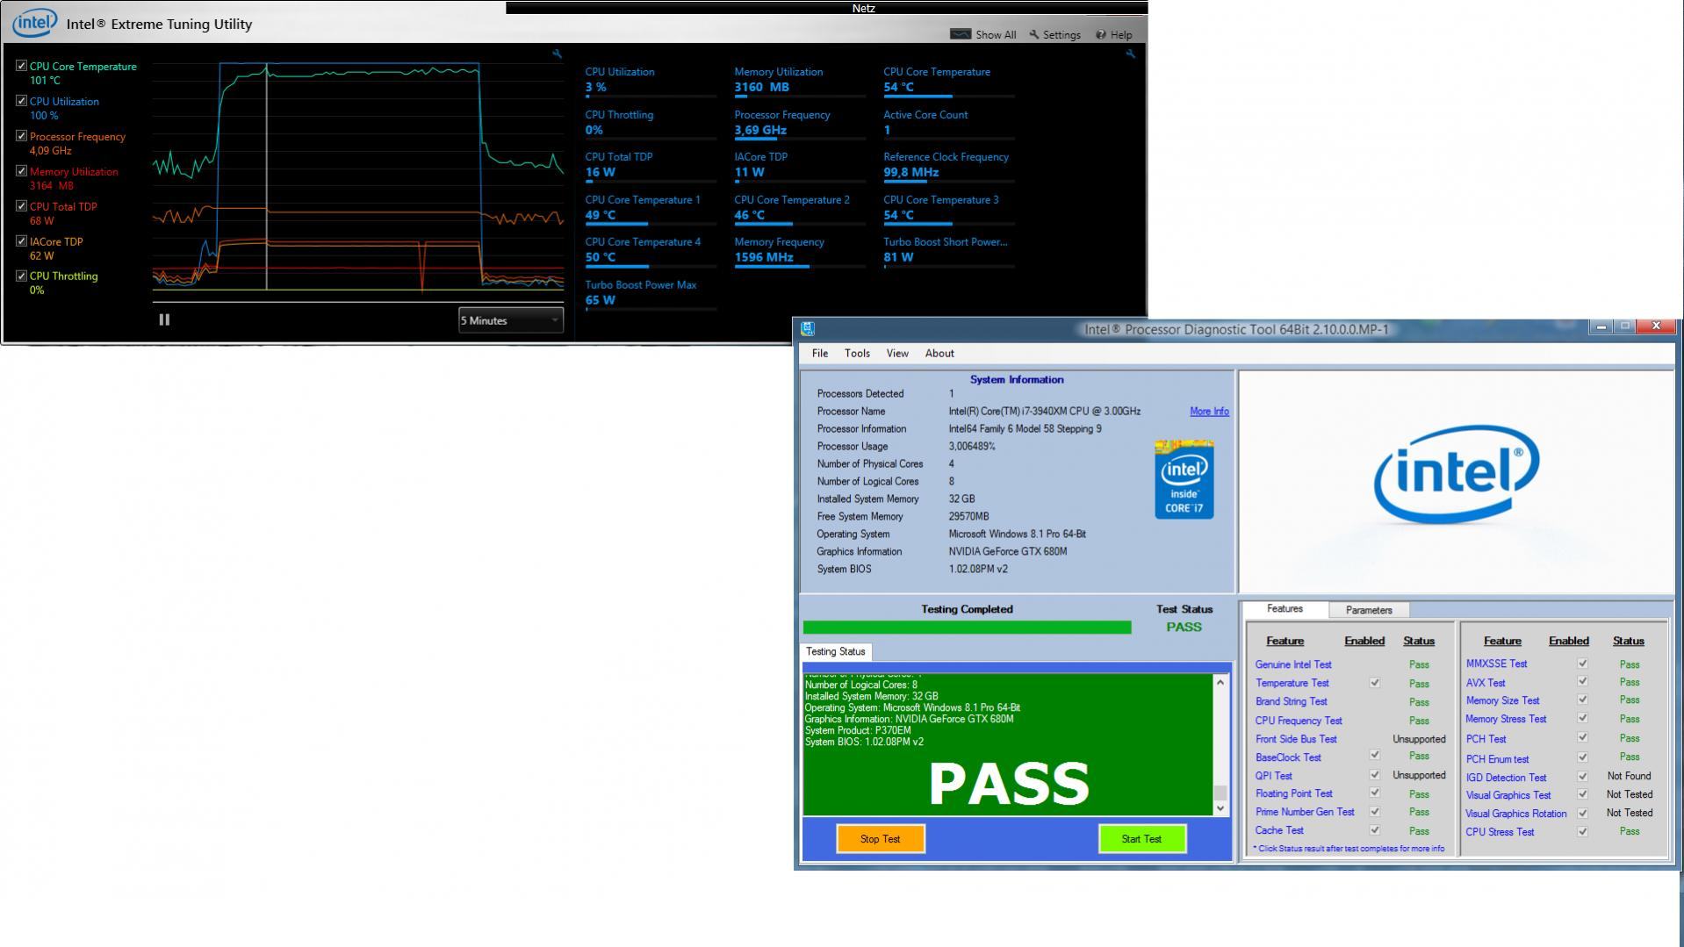Click the More Info link

pos(1209,412)
